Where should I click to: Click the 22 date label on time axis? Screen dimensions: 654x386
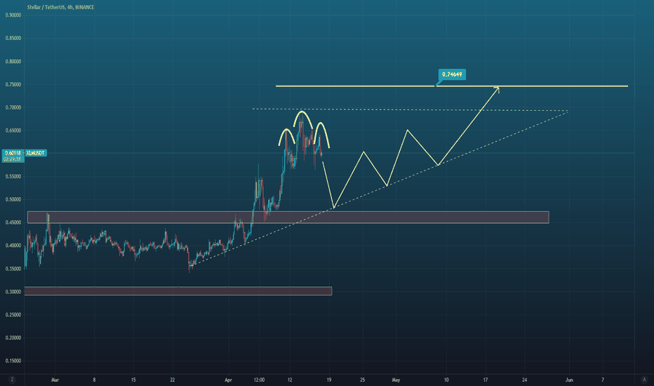tap(172, 380)
